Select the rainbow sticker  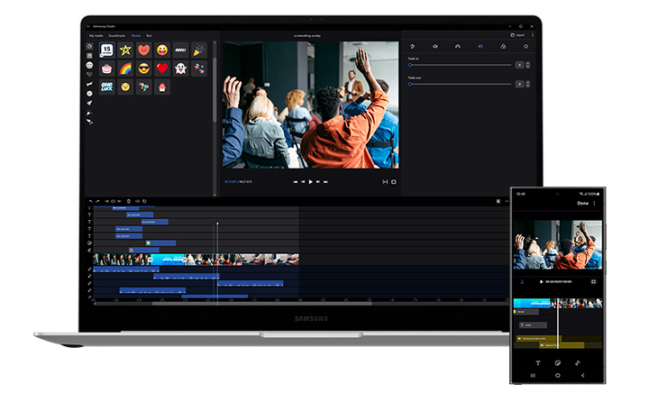click(125, 69)
